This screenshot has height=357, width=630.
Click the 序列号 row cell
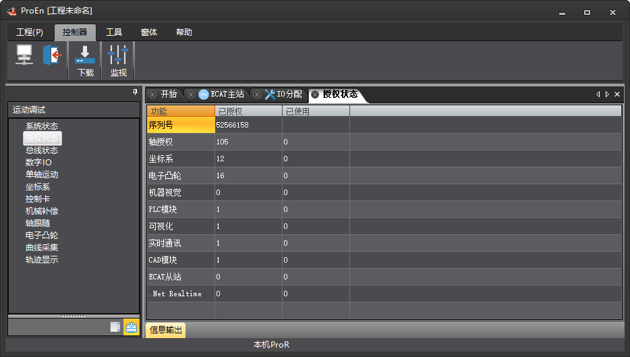tap(181, 125)
